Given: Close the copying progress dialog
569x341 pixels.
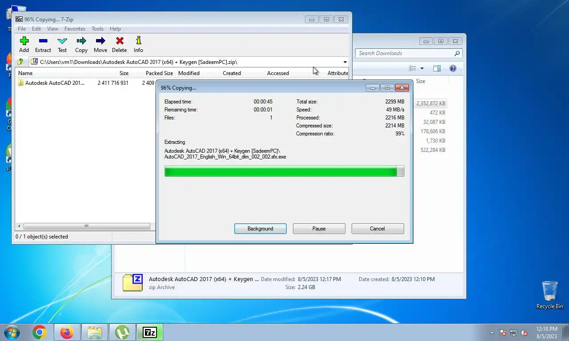Looking at the screenshot, I should coord(402,88).
